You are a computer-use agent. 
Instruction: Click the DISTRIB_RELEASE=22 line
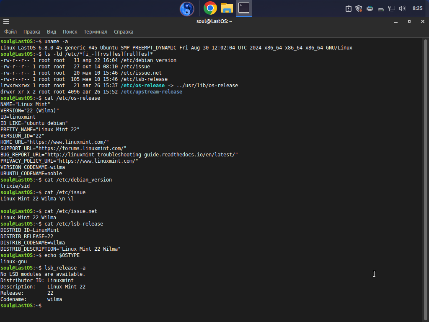(x=26, y=236)
